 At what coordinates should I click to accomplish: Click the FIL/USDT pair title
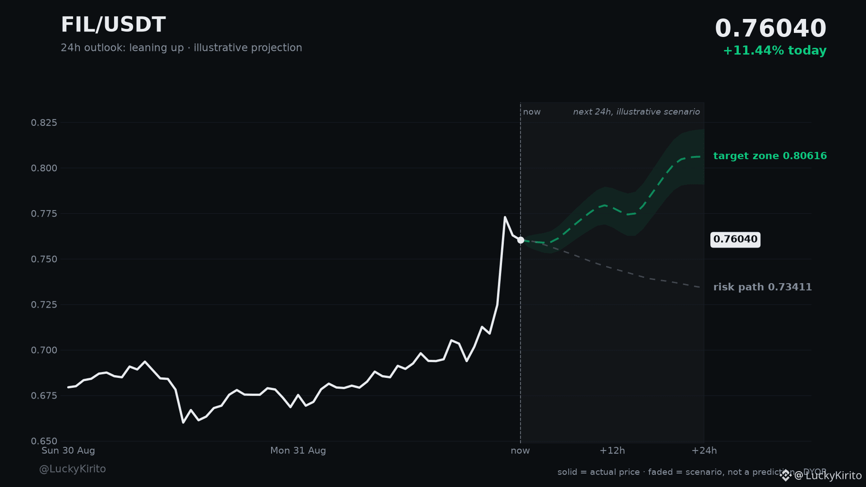113,25
